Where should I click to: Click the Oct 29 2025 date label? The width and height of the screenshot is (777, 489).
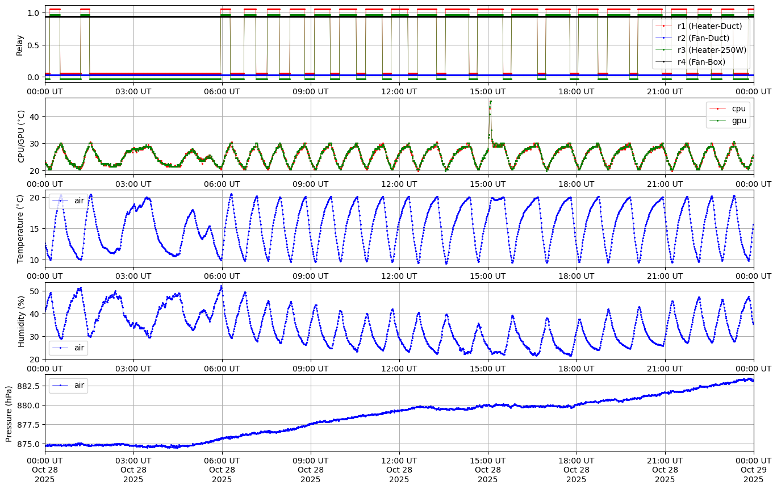pyautogui.click(x=754, y=474)
